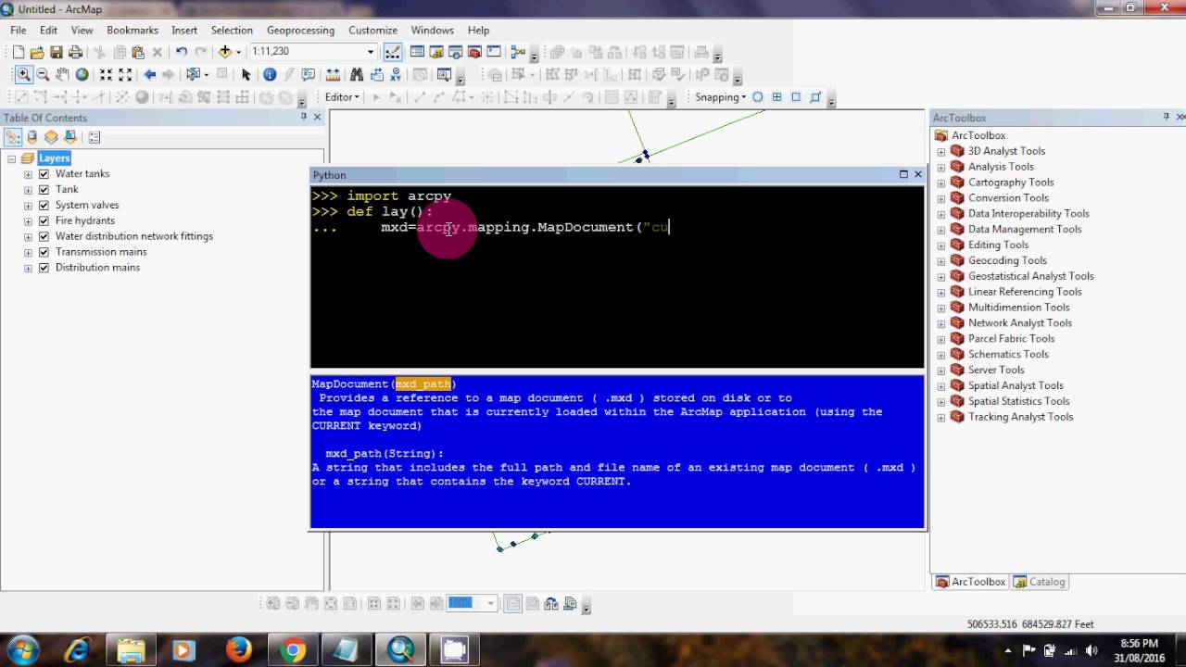
Task: Open the Editor dropdown menu
Action: point(342,97)
